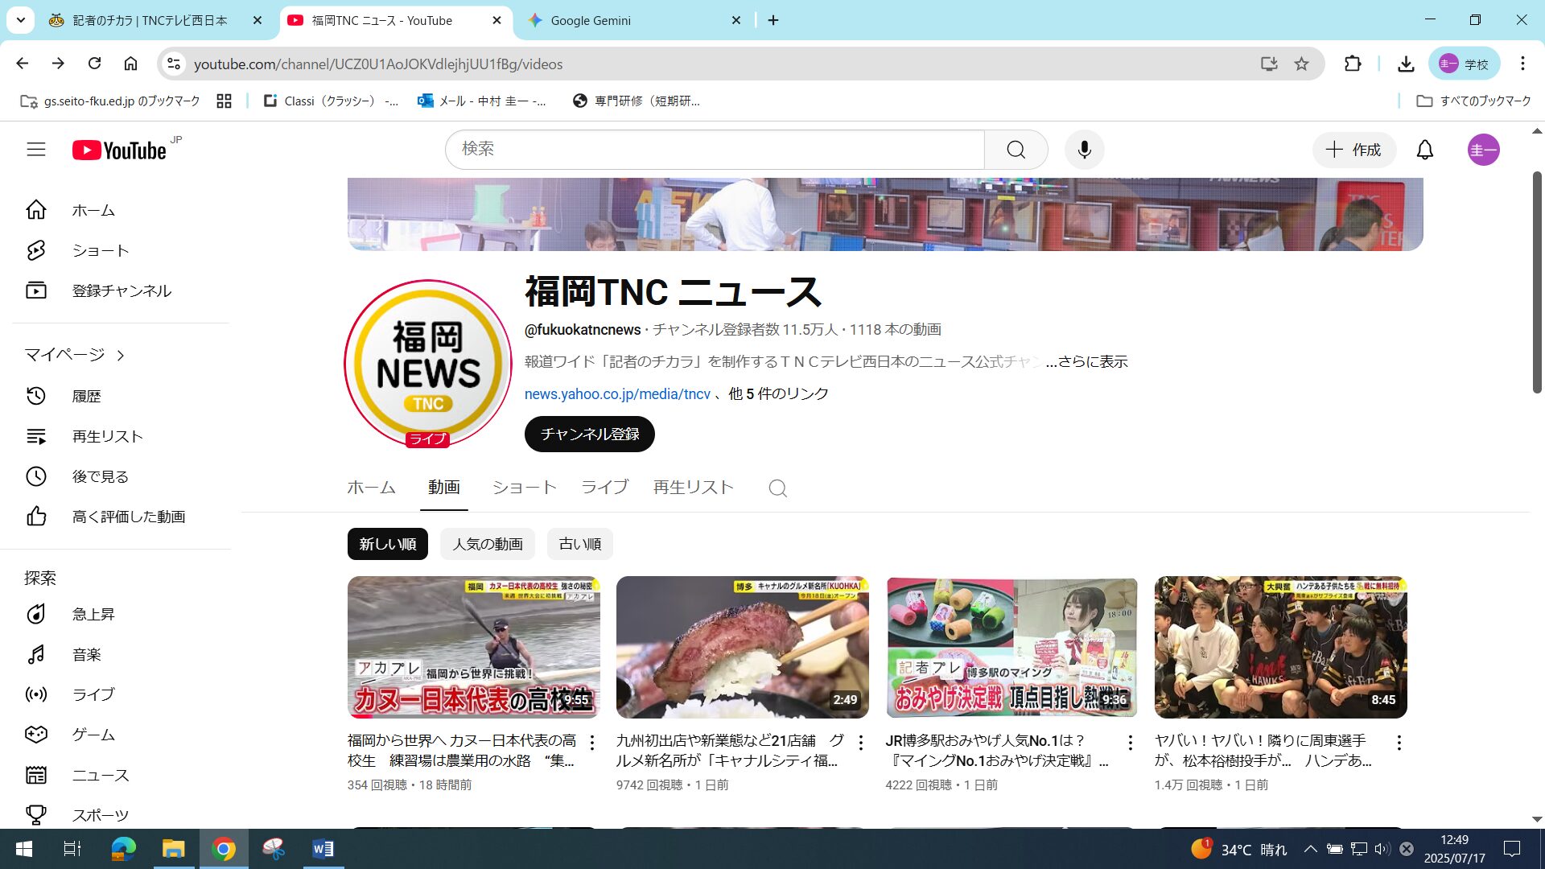
Task: Click the voice search microphone icon
Action: point(1084,150)
